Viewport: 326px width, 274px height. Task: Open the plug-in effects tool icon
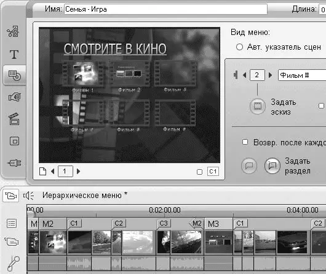[14, 163]
